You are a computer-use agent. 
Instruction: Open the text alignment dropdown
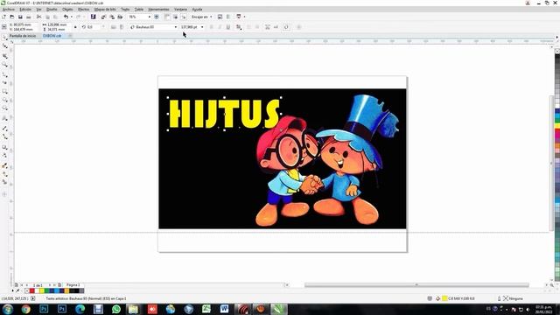(x=239, y=27)
